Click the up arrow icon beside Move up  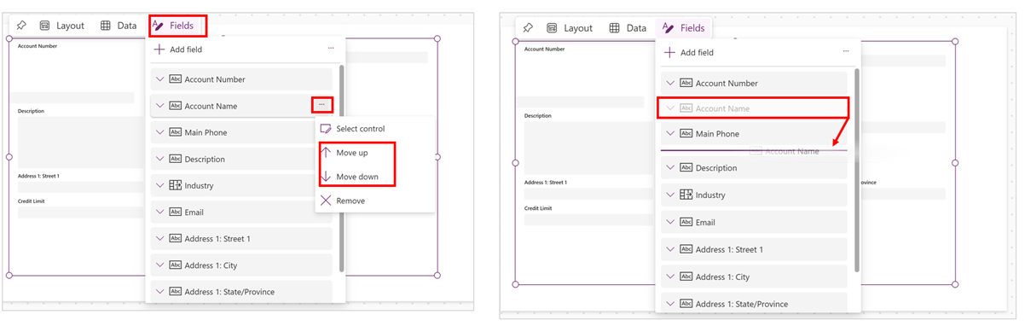(325, 153)
